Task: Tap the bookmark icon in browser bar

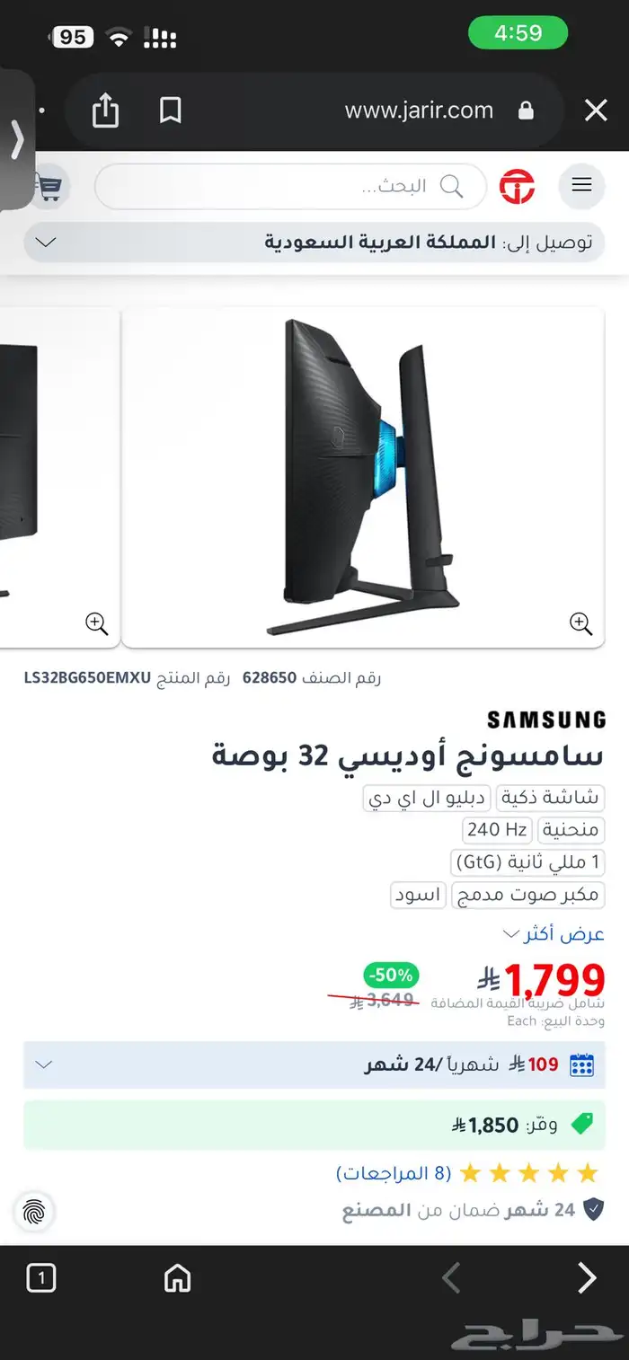Action: [x=170, y=111]
